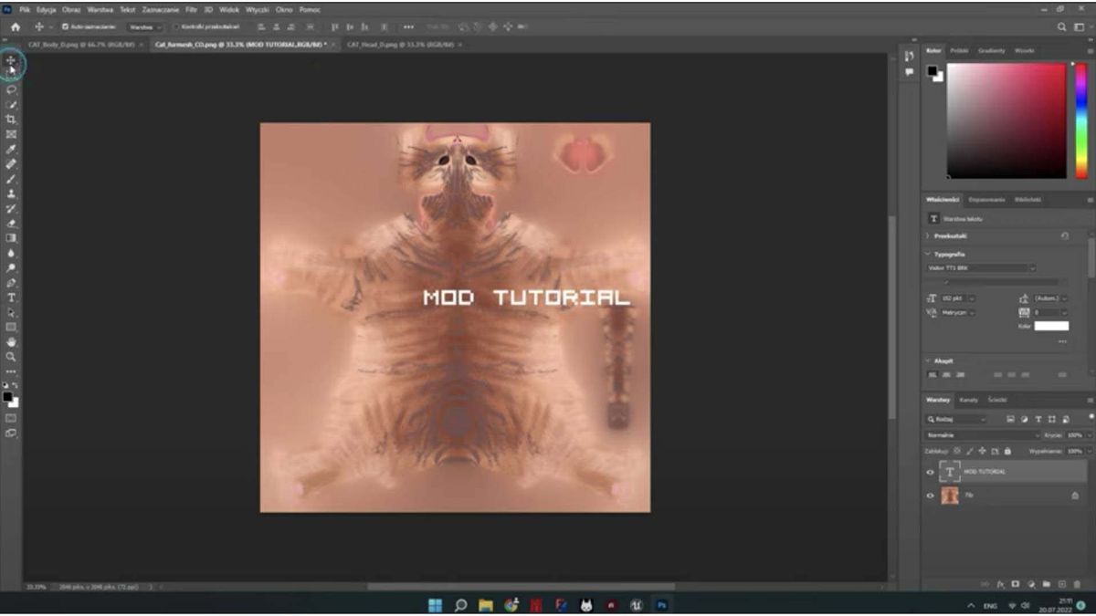
Task: Select the Hand tool
Action: tap(11, 342)
